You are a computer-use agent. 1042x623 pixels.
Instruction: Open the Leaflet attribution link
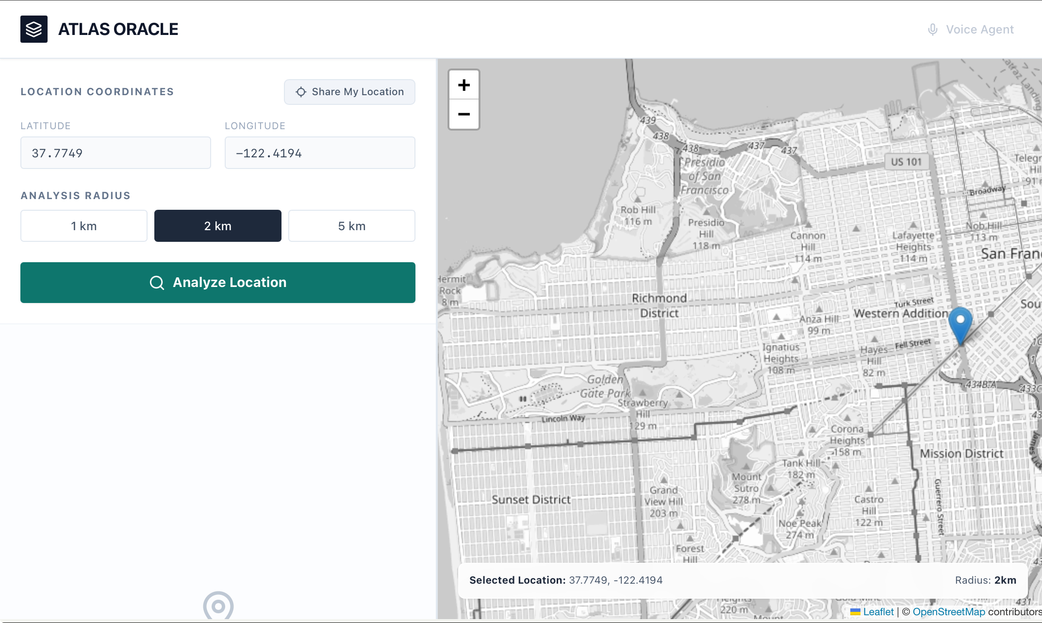tap(877, 612)
